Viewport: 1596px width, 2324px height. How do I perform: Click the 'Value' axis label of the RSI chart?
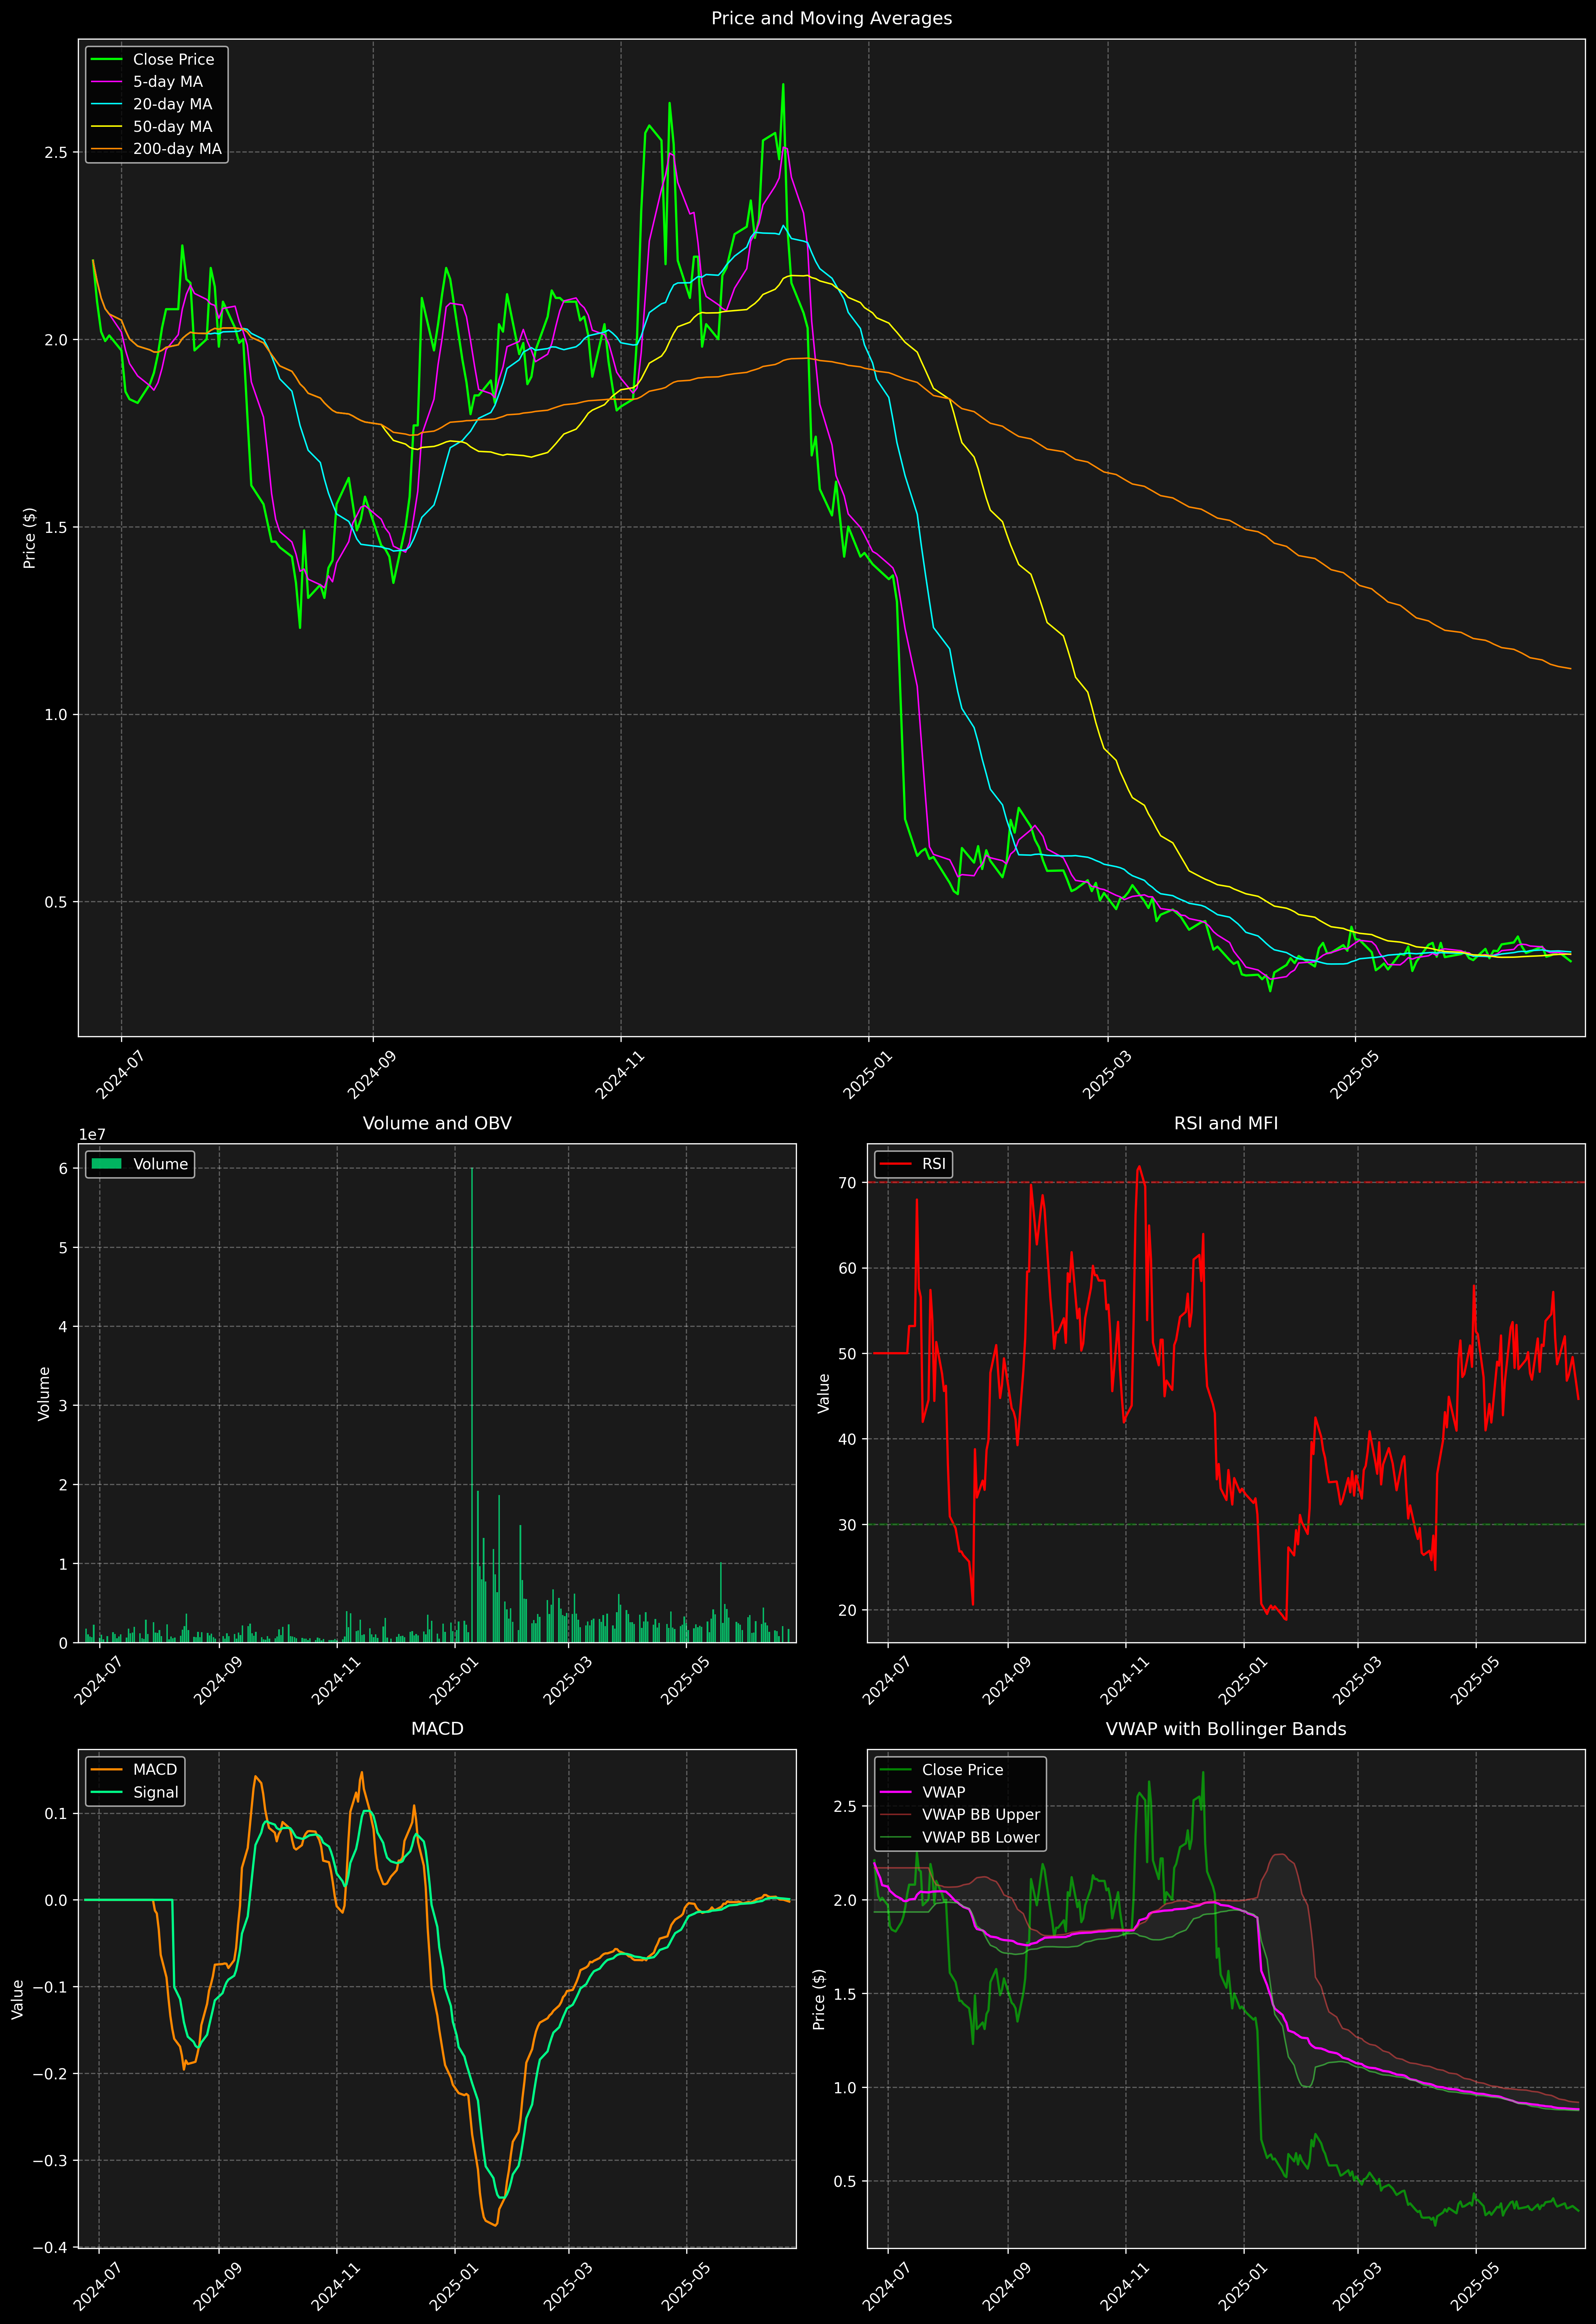tap(824, 1393)
